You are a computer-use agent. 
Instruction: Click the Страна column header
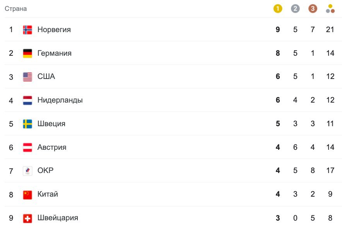15,9
